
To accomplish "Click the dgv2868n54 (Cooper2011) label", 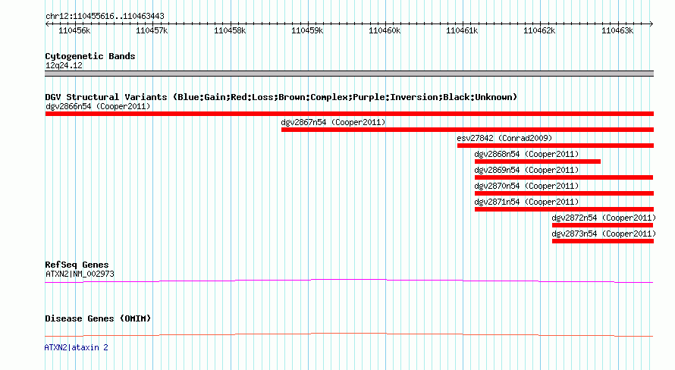I will pyautogui.click(x=526, y=154).
